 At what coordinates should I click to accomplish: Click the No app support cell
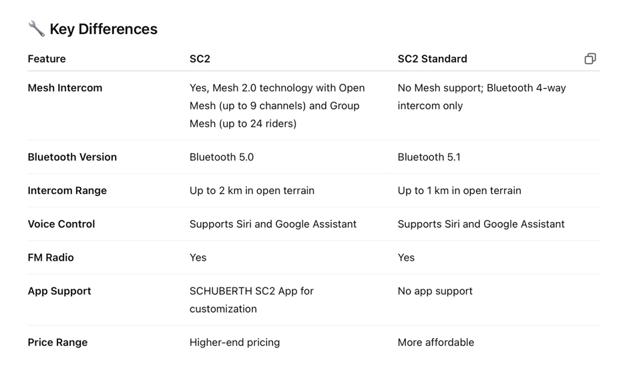click(x=435, y=291)
